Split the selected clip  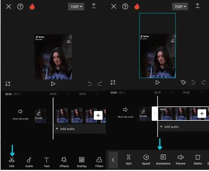(x=129, y=159)
